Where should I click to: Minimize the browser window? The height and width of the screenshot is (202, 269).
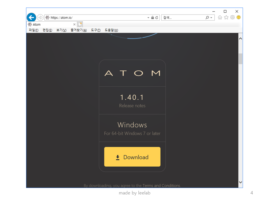tap(214, 12)
